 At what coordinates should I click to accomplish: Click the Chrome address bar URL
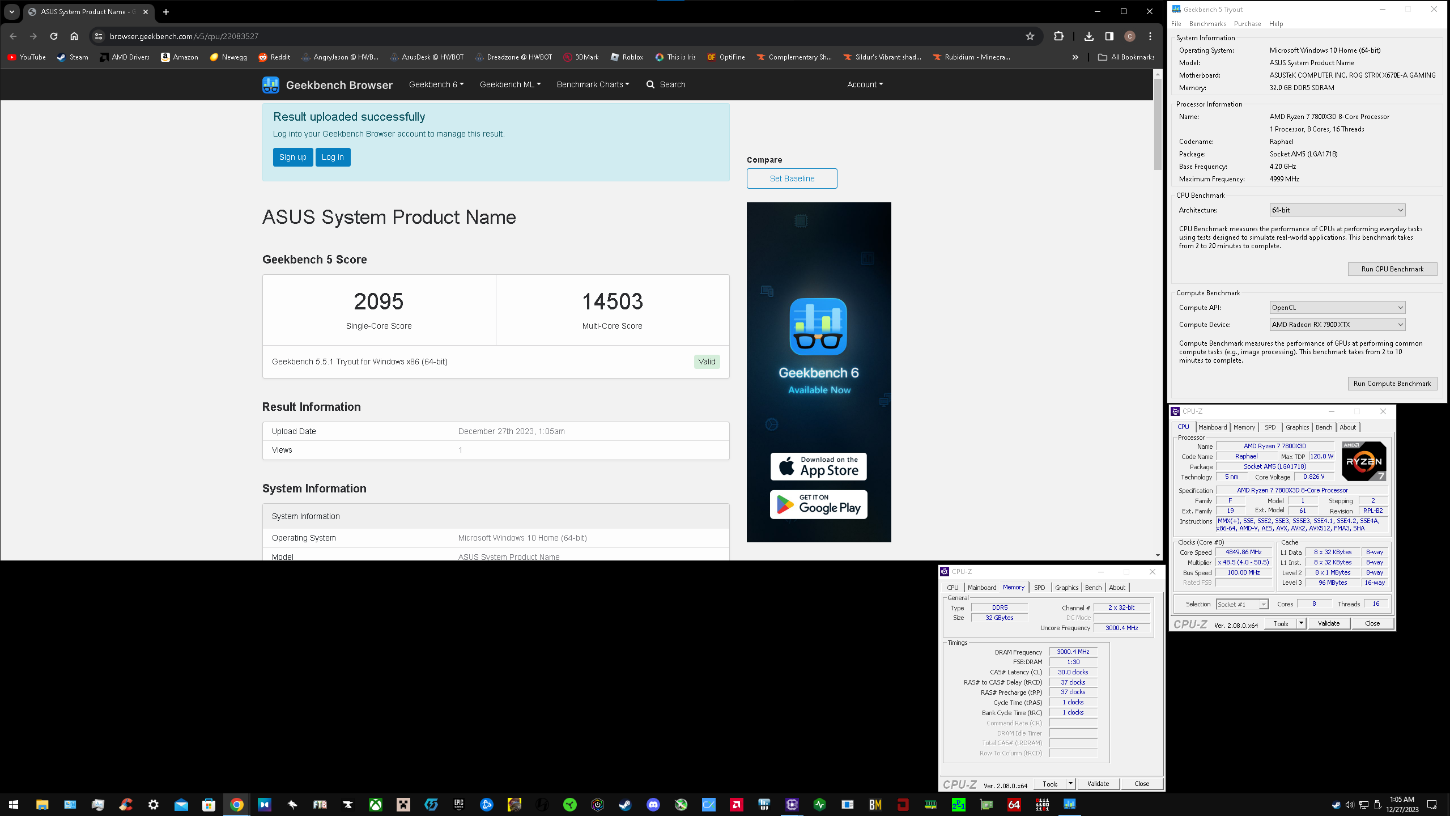click(184, 36)
